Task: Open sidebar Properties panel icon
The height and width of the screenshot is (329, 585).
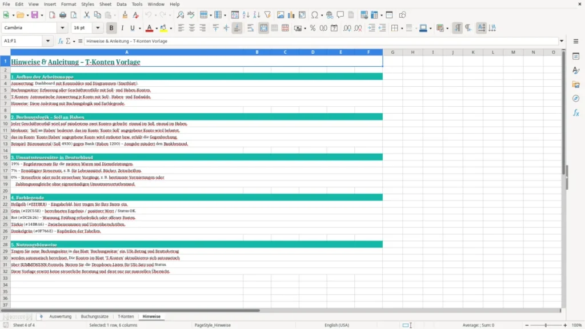Action: coord(576,57)
